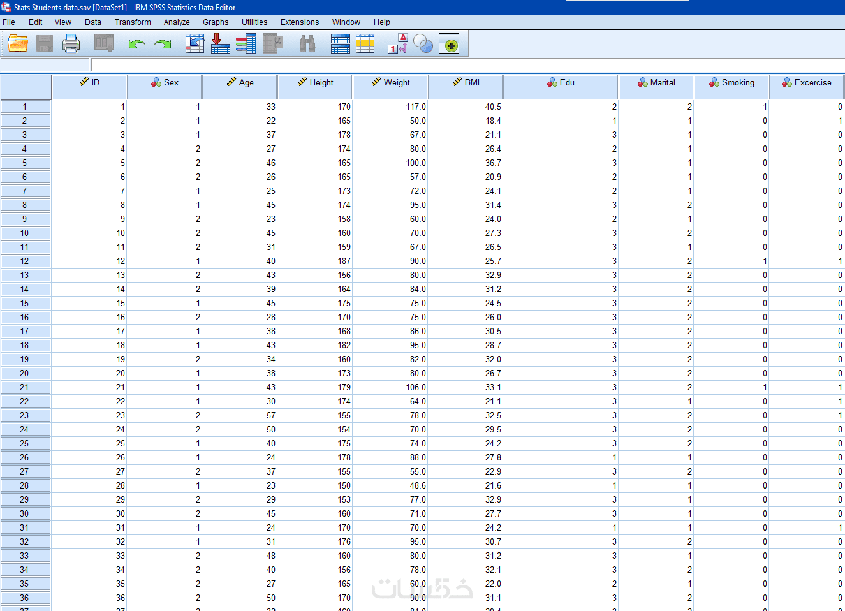Click the Split file icon

click(341, 44)
